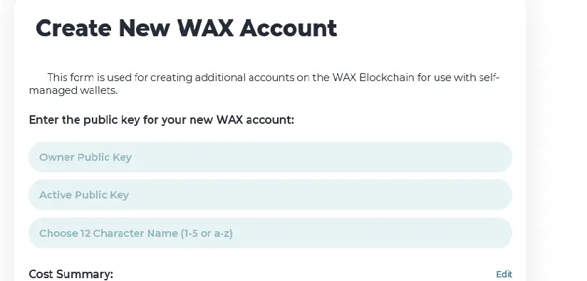Click 'WAX account:' in the key label
This screenshot has width=587, height=281.
pyautogui.click(x=255, y=120)
